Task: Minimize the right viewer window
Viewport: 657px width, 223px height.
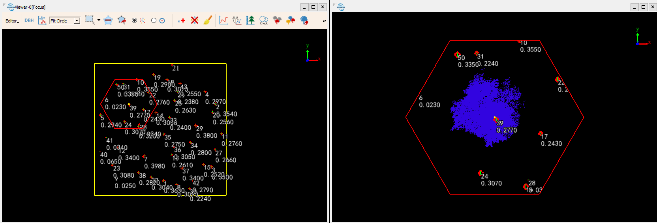Action: pos(634,7)
